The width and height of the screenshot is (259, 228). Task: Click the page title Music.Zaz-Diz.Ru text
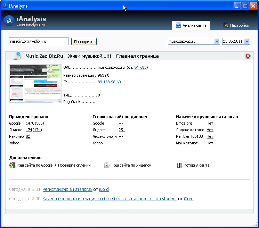pyautogui.click(x=92, y=56)
